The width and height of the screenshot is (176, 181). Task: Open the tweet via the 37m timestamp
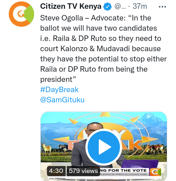tap(140, 6)
